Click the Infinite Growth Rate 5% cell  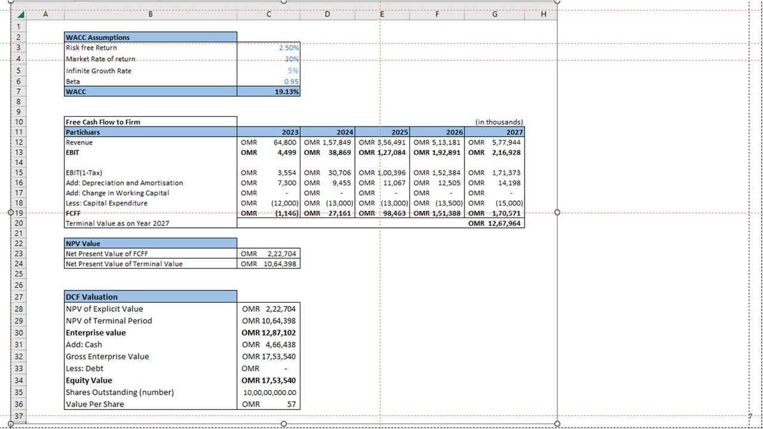coord(268,71)
